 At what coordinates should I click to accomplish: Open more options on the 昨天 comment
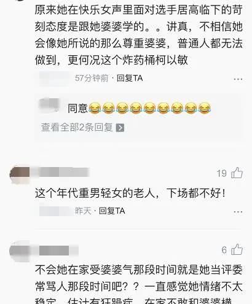coord(238,212)
